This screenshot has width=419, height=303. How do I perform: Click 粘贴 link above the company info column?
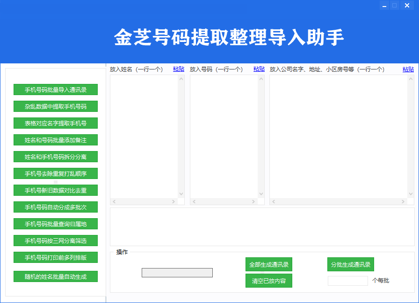[407, 69]
